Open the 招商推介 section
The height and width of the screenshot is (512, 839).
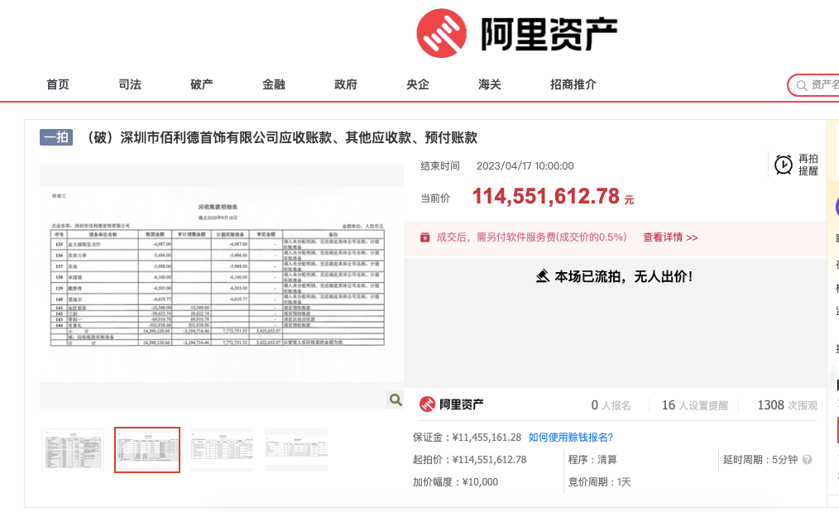click(x=573, y=84)
